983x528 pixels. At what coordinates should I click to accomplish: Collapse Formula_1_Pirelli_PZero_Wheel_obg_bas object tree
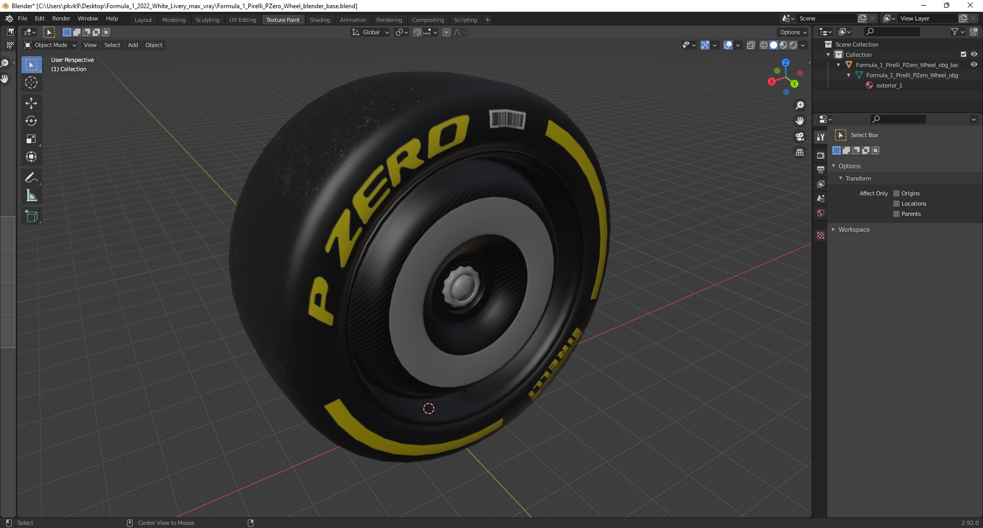coord(839,65)
